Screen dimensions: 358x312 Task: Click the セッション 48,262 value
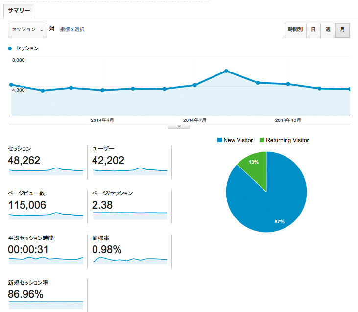coord(24,160)
